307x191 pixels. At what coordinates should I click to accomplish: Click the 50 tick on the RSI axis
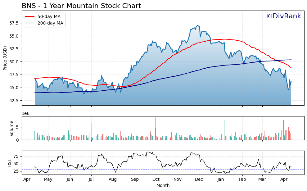coord(16,164)
